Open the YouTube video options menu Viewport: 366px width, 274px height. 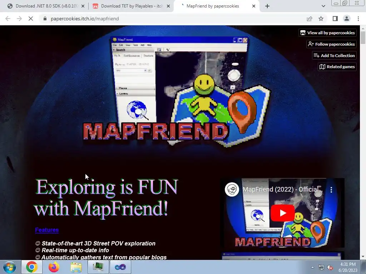click(x=331, y=190)
